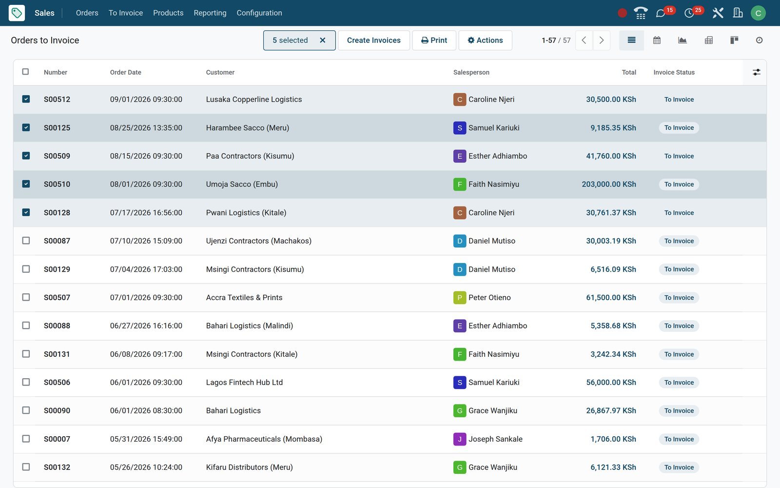
Task: Switch to list view
Action: (631, 41)
